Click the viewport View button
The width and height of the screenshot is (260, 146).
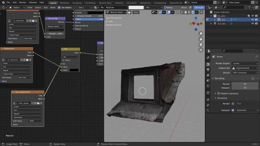136,12
